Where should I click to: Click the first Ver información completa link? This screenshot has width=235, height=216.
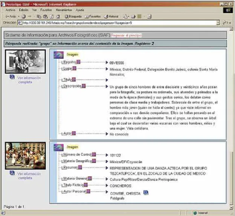(x=29, y=80)
